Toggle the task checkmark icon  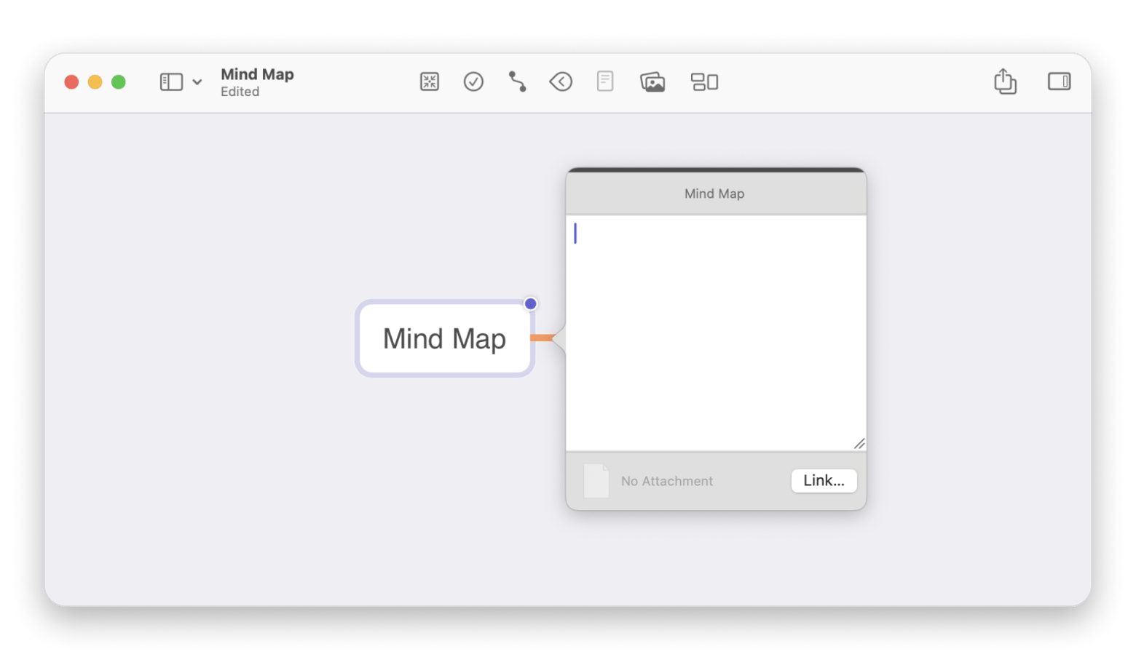473,82
